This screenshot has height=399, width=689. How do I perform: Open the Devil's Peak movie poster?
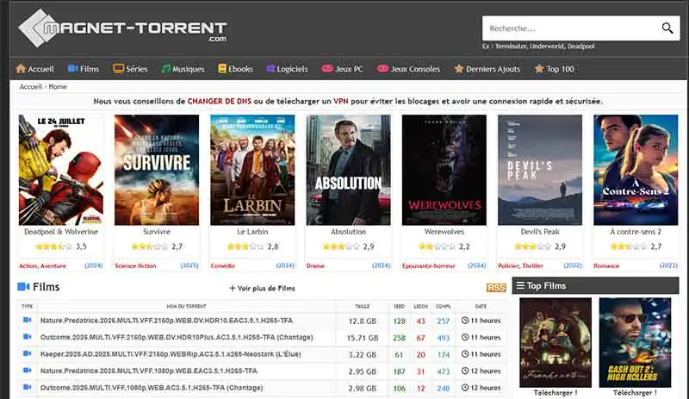540,170
